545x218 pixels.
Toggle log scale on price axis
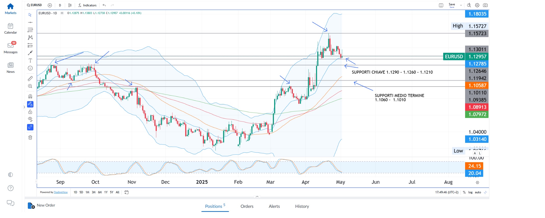pos(470,192)
